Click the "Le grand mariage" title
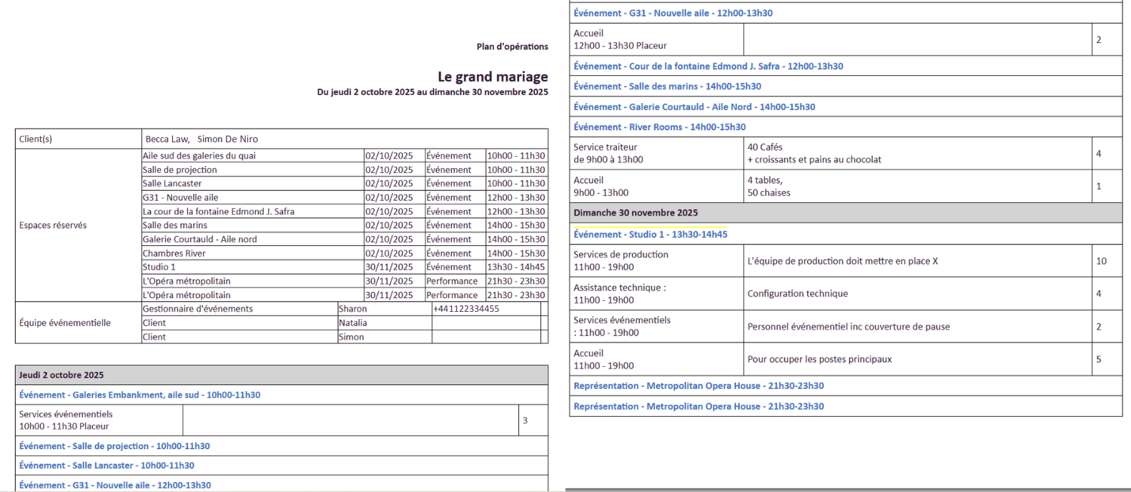This screenshot has width=1131, height=492. click(493, 77)
